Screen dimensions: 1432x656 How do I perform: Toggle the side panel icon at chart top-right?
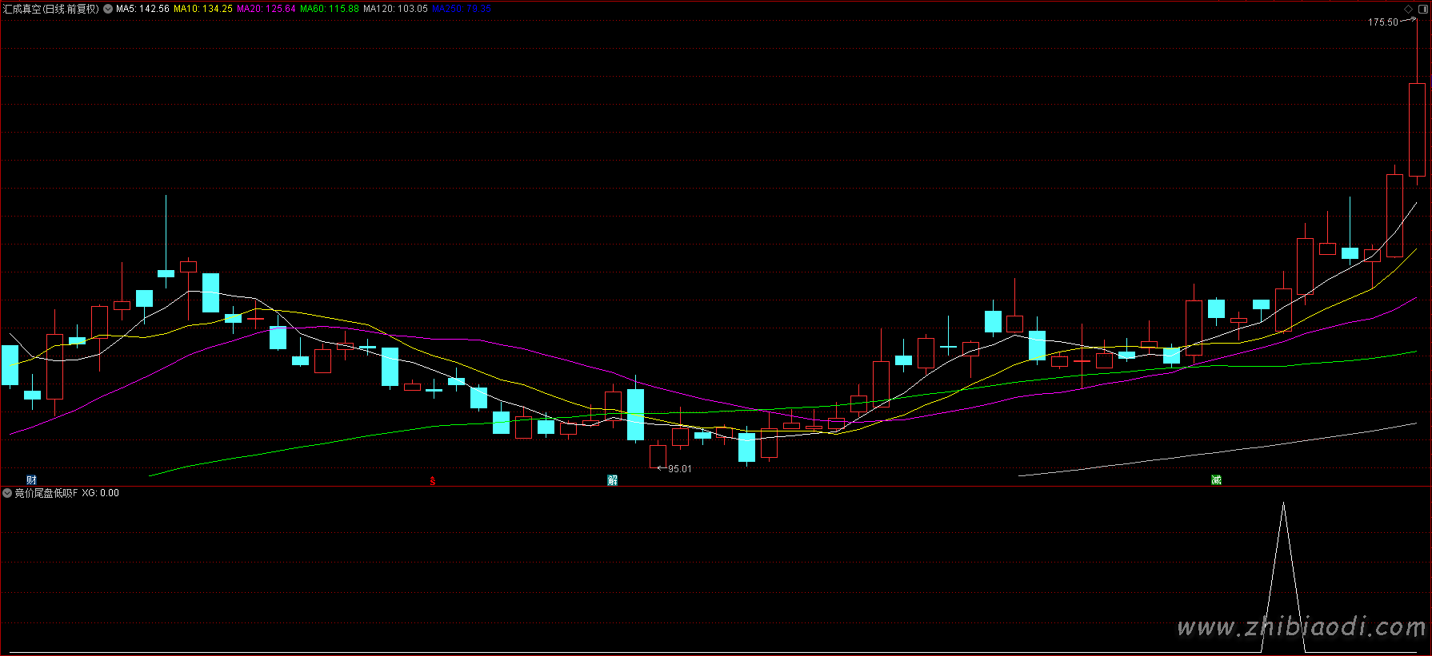[1422, 9]
